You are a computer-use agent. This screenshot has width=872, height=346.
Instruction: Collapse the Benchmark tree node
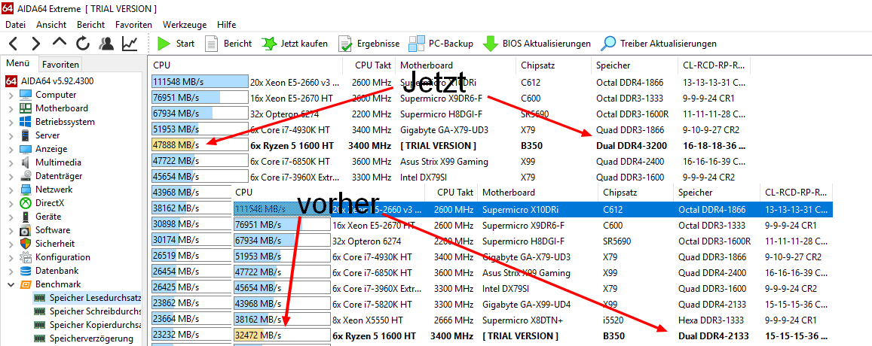click(11, 284)
